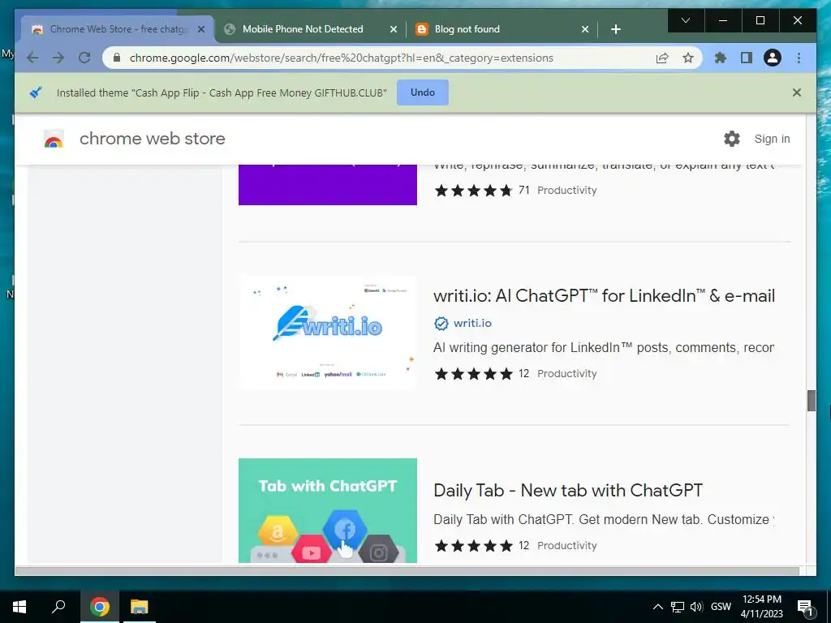This screenshot has width=831, height=623.
Task: Click the vertical scrollbar thumb
Action: pyautogui.click(x=811, y=401)
